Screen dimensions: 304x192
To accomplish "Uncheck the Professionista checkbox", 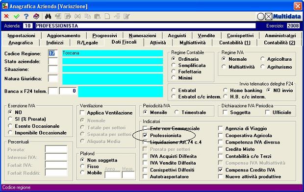I will click(145, 135).
